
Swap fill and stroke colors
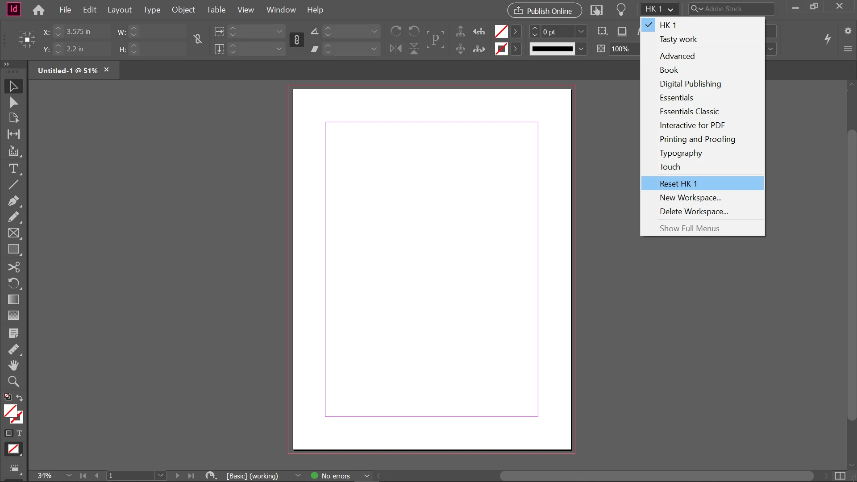[x=20, y=398]
